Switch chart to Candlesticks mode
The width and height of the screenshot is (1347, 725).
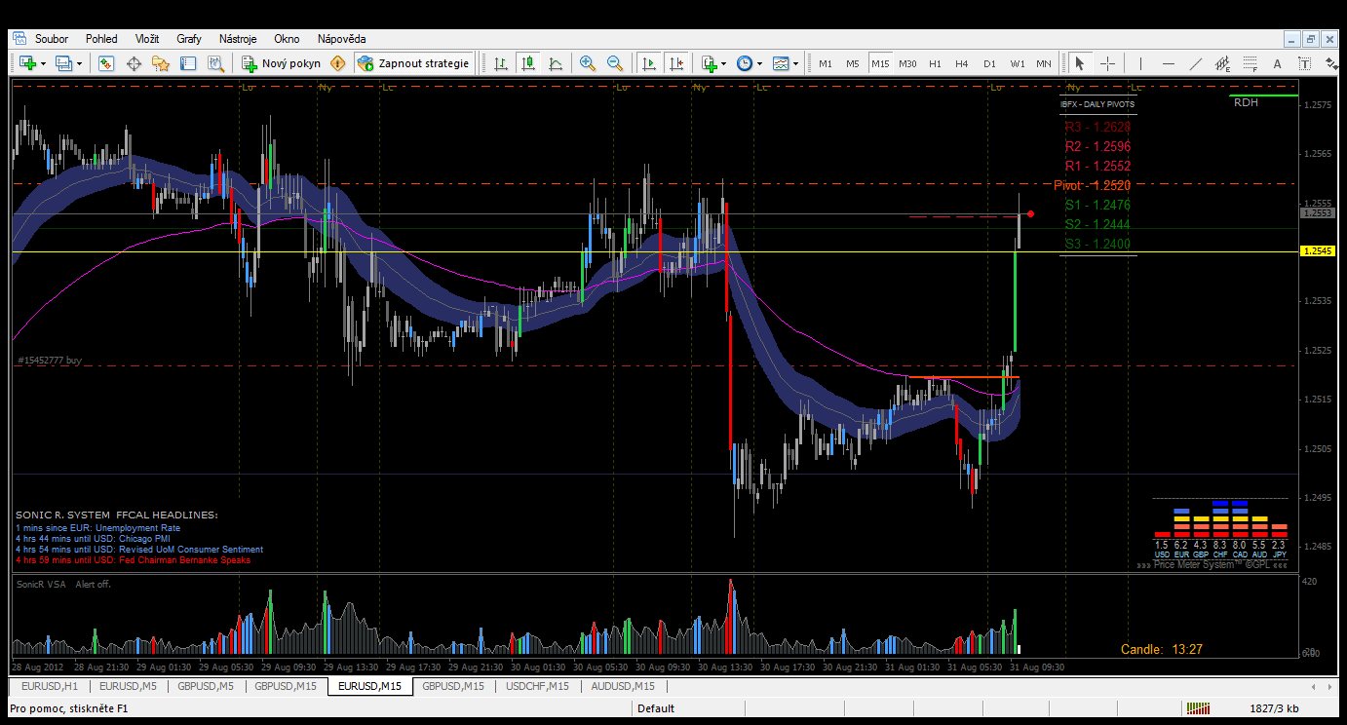tap(527, 63)
